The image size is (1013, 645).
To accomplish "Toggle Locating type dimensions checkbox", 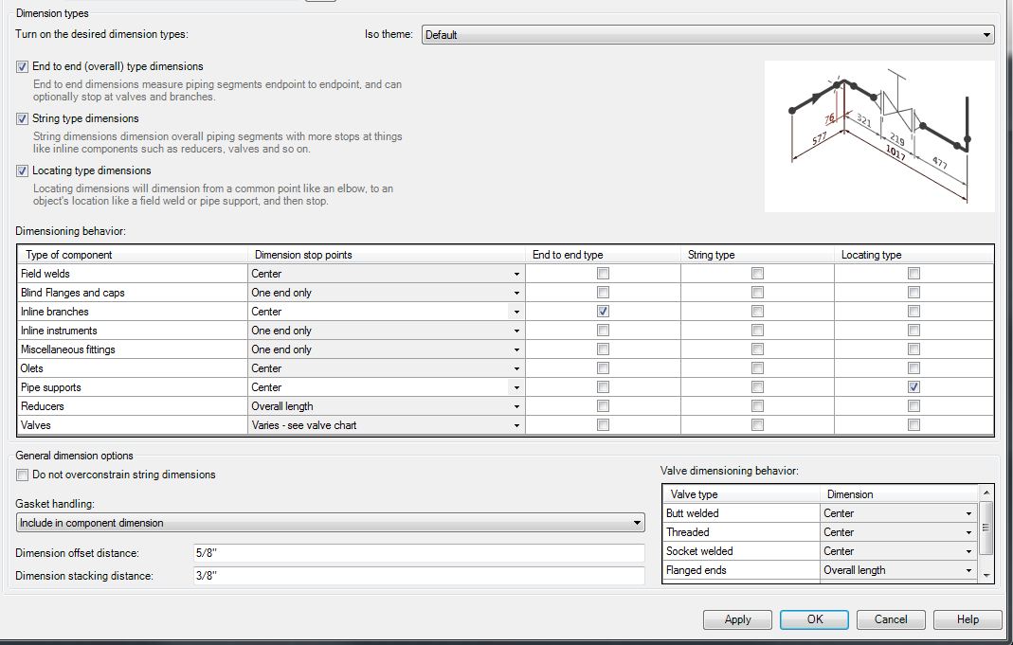I will [x=22, y=171].
